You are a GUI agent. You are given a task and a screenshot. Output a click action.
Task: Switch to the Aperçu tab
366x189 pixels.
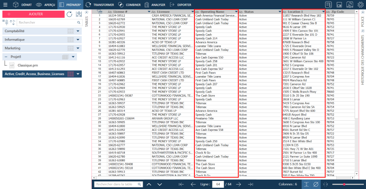(46, 4)
